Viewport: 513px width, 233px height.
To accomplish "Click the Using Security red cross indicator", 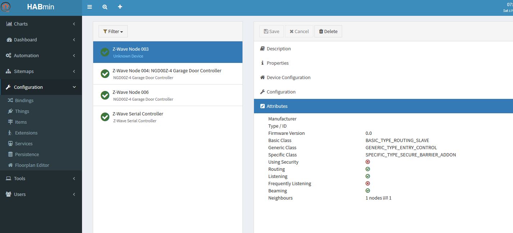I will (x=368, y=162).
